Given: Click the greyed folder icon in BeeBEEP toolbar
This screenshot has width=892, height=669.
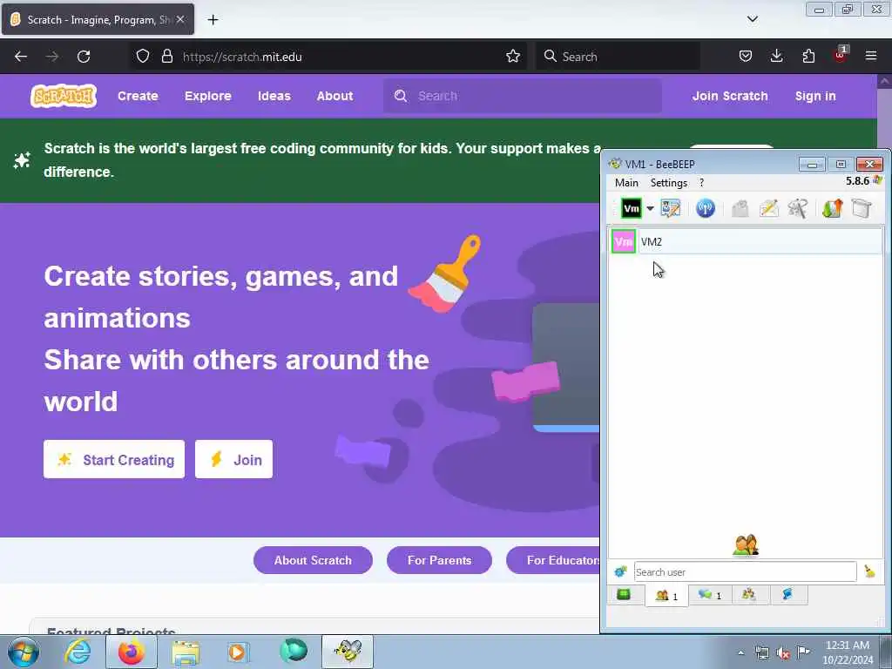Looking at the screenshot, I should coord(740,208).
